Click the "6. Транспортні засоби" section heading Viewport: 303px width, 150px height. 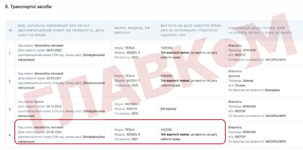(x=28, y=7)
